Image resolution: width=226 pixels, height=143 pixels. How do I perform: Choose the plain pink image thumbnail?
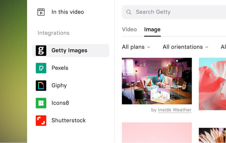coord(157,132)
